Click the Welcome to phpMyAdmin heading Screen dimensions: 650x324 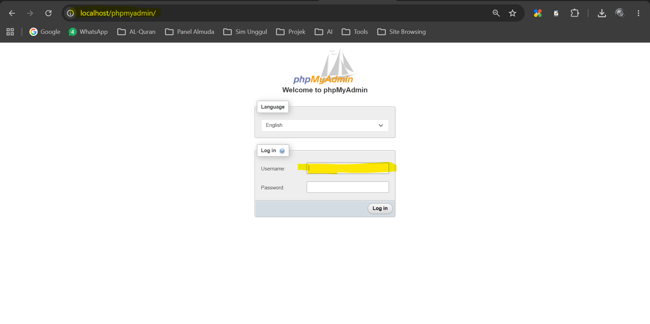[x=325, y=90]
